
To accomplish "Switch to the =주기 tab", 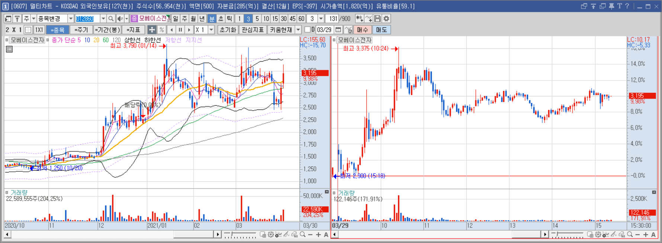I will [81, 30].
